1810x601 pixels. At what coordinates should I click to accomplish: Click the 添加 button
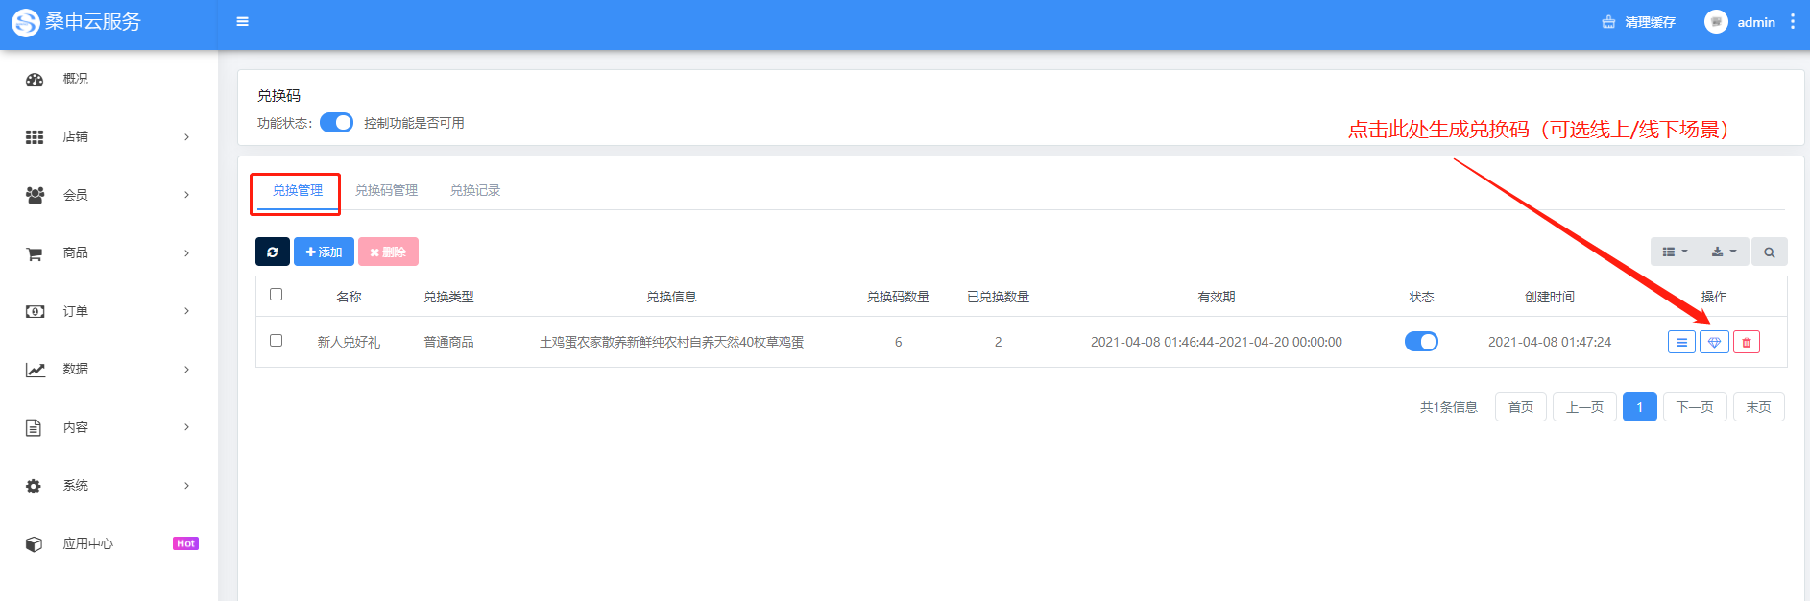click(x=324, y=252)
